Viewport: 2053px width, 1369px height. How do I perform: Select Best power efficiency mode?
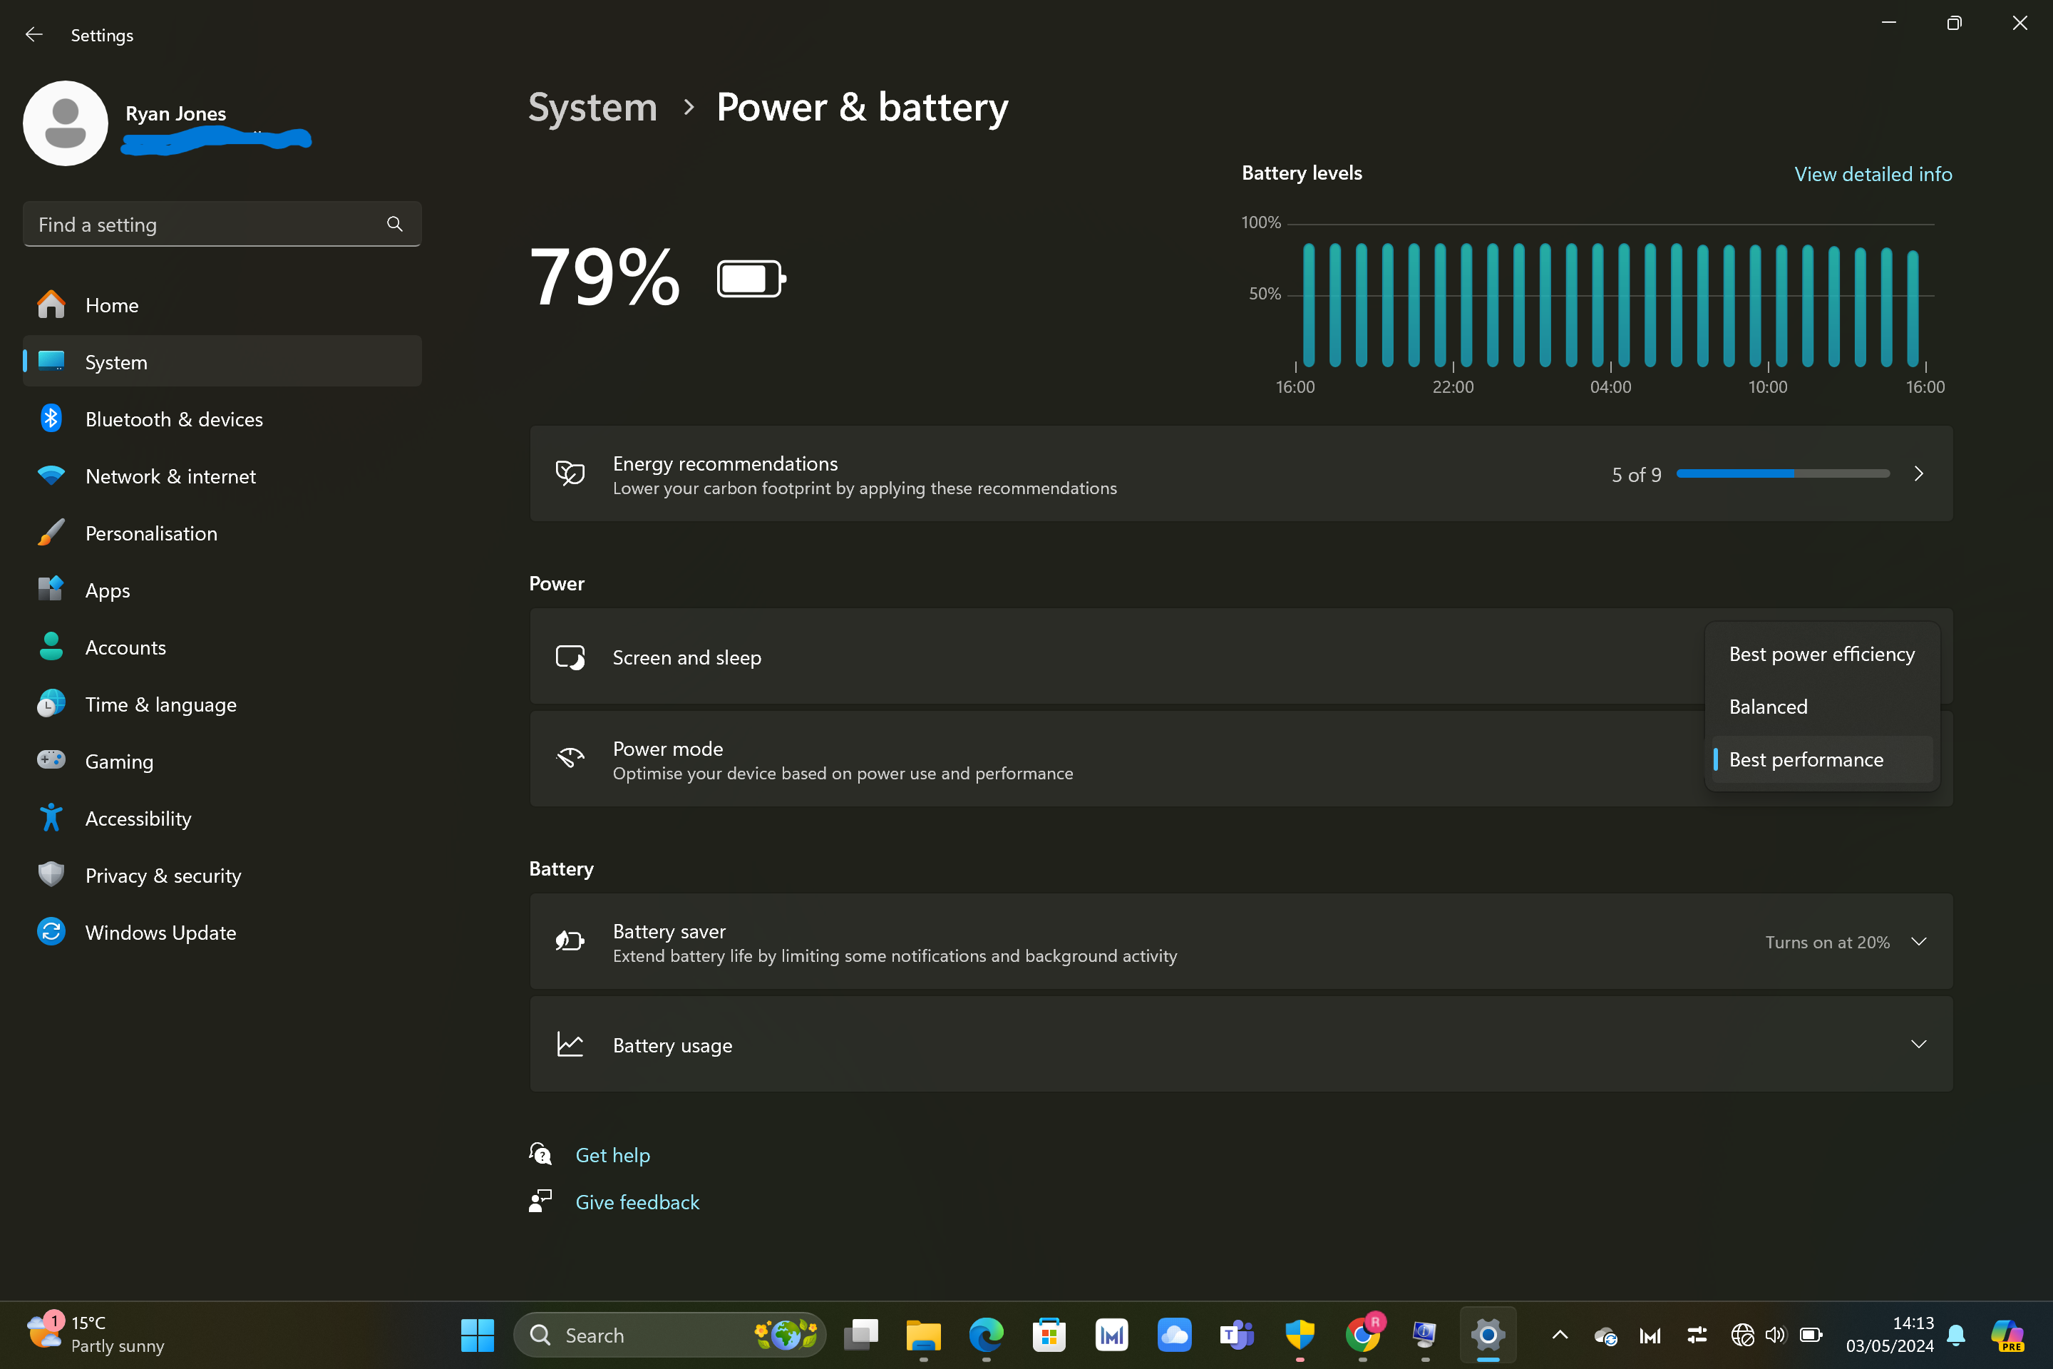1822,654
